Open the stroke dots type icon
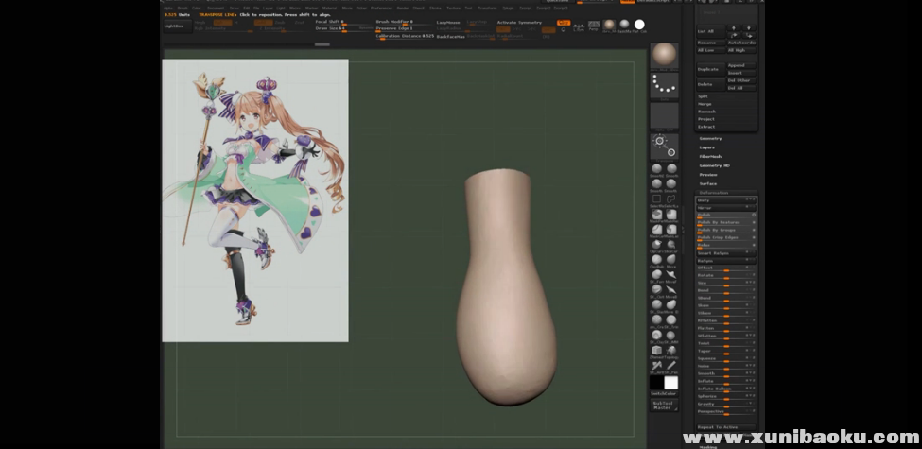 (x=664, y=87)
